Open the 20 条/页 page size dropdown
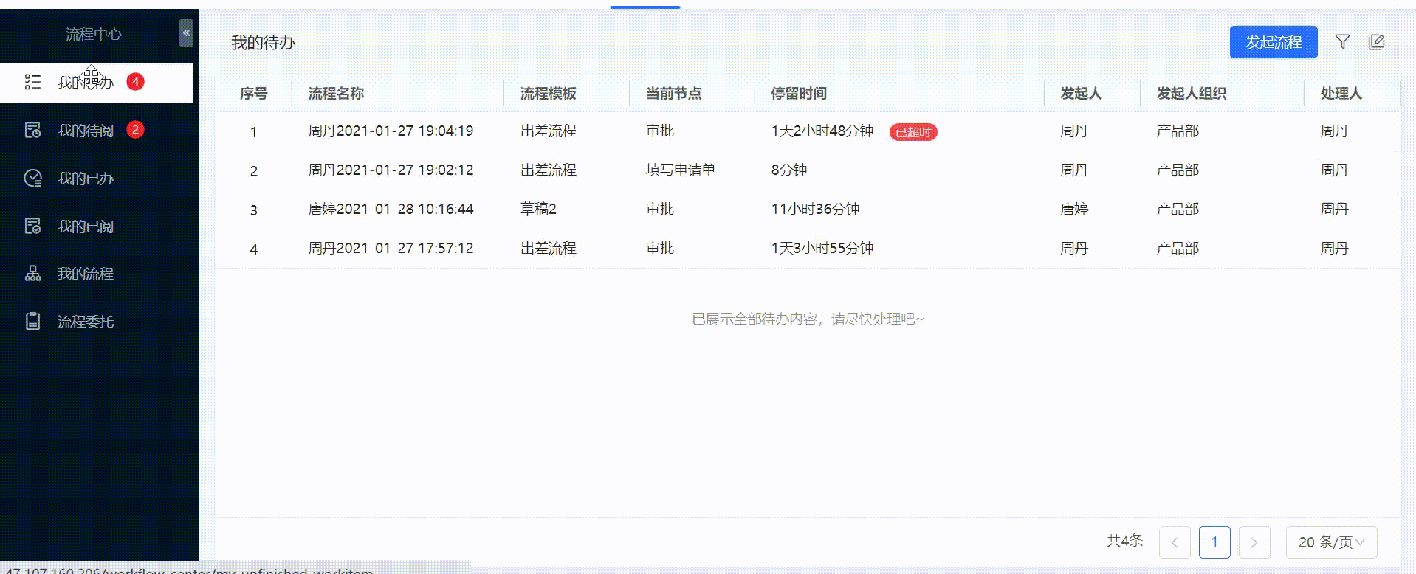The image size is (1416, 574). 1332,542
